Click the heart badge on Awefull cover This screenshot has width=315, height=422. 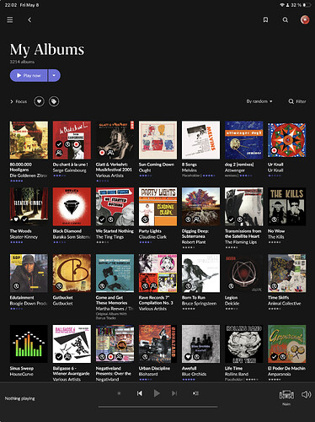pyautogui.click(x=188, y=357)
